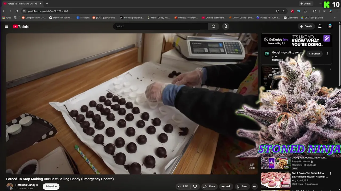
Task: Open YouTube notifications bell
Action: (x=320, y=26)
